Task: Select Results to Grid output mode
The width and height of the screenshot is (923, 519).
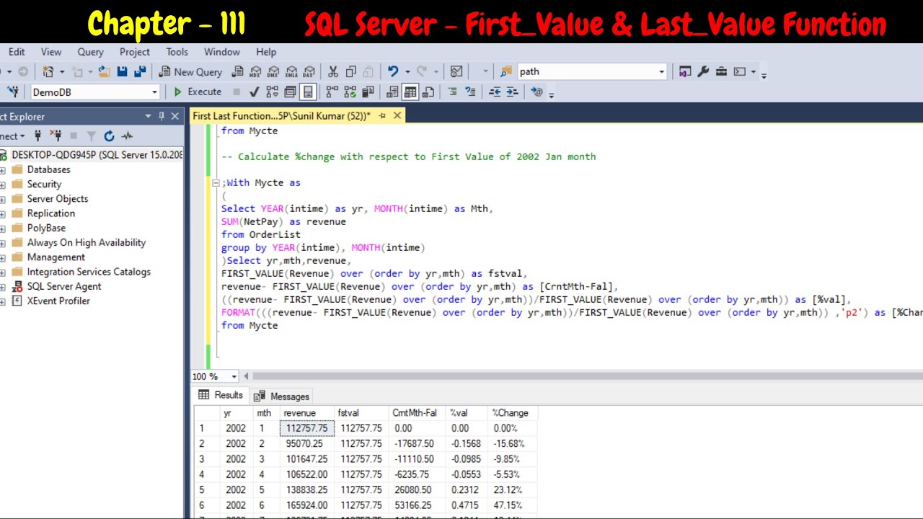Action: click(x=410, y=92)
